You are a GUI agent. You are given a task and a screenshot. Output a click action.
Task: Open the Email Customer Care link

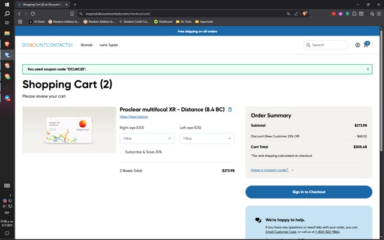coord(281,232)
